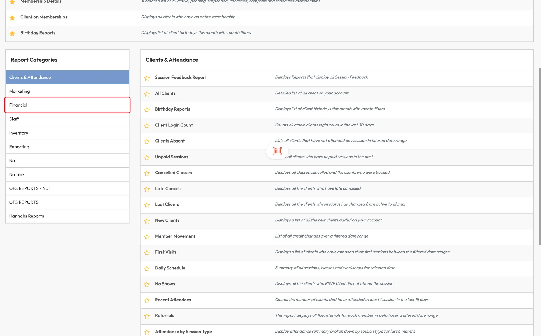The image size is (541, 336).
Task: Remove star from top Birthday Reports
Action: [x=12, y=33]
